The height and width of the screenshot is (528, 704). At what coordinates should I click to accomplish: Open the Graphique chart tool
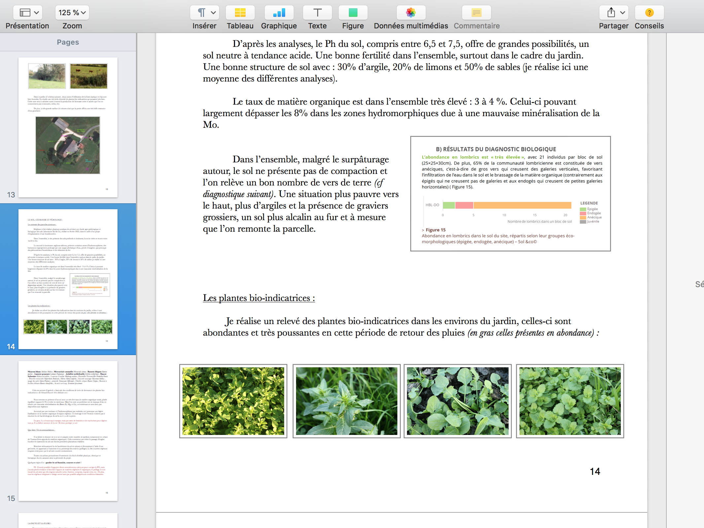click(x=279, y=13)
